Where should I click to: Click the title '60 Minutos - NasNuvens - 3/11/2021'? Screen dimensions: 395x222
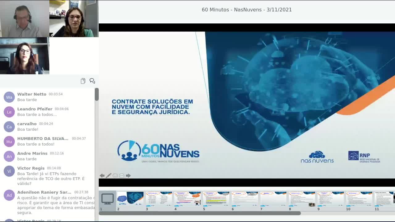click(247, 10)
